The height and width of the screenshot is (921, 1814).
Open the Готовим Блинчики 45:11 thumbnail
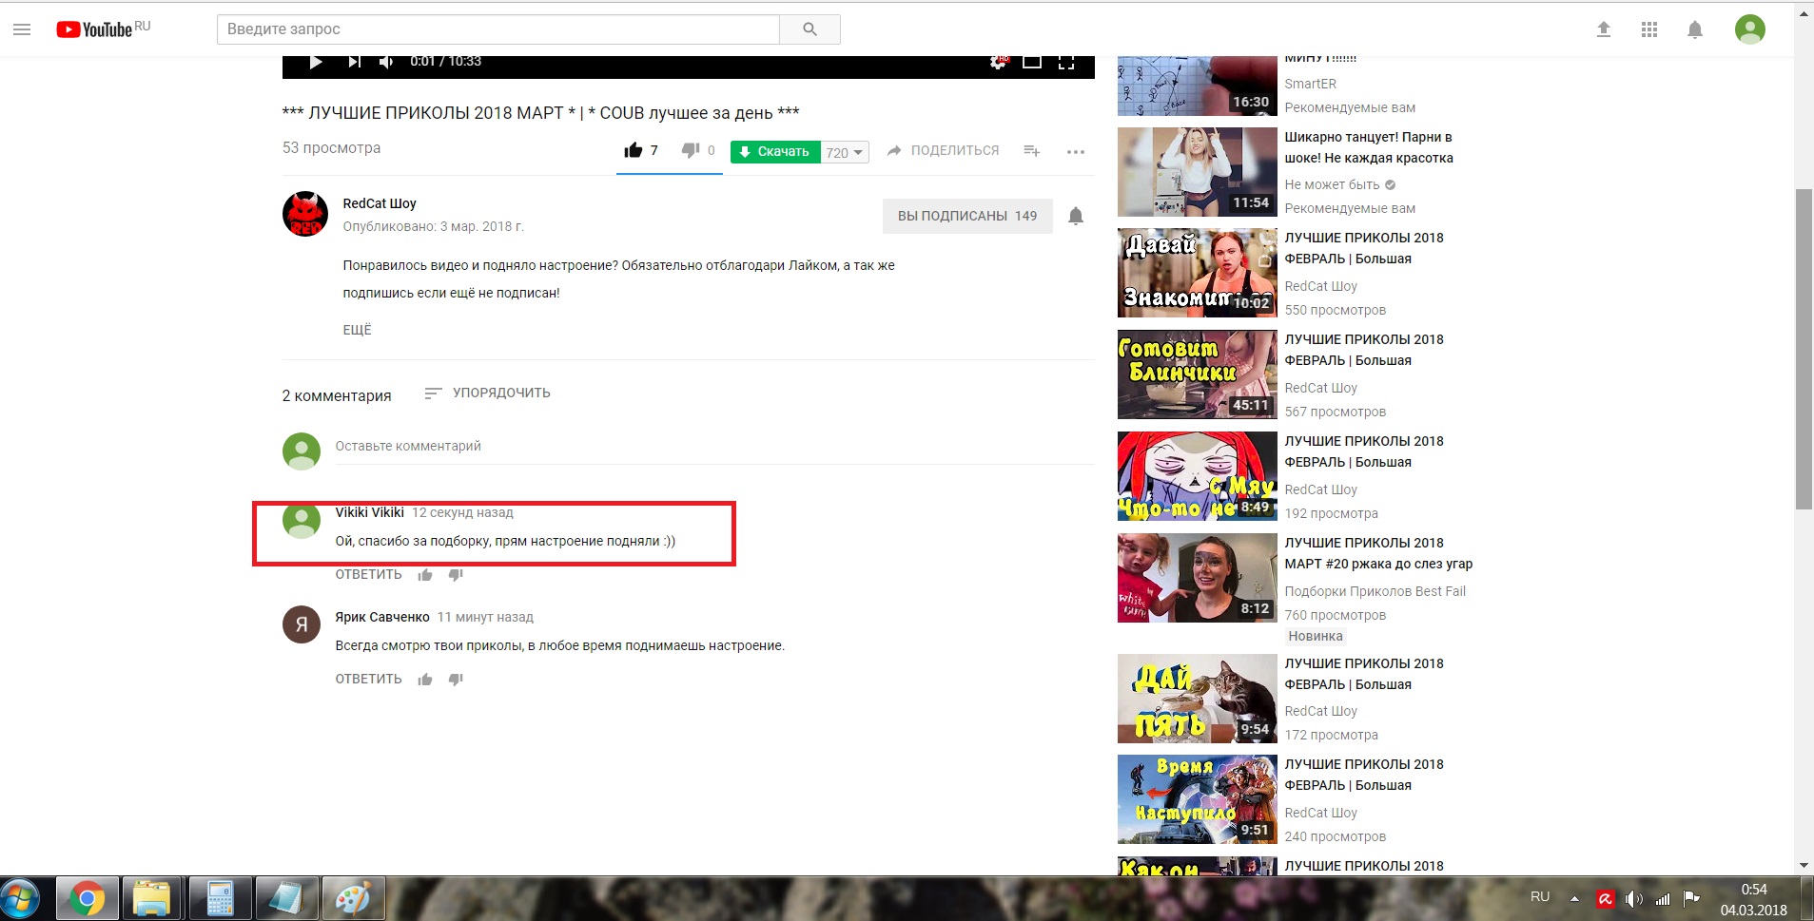pyautogui.click(x=1198, y=374)
